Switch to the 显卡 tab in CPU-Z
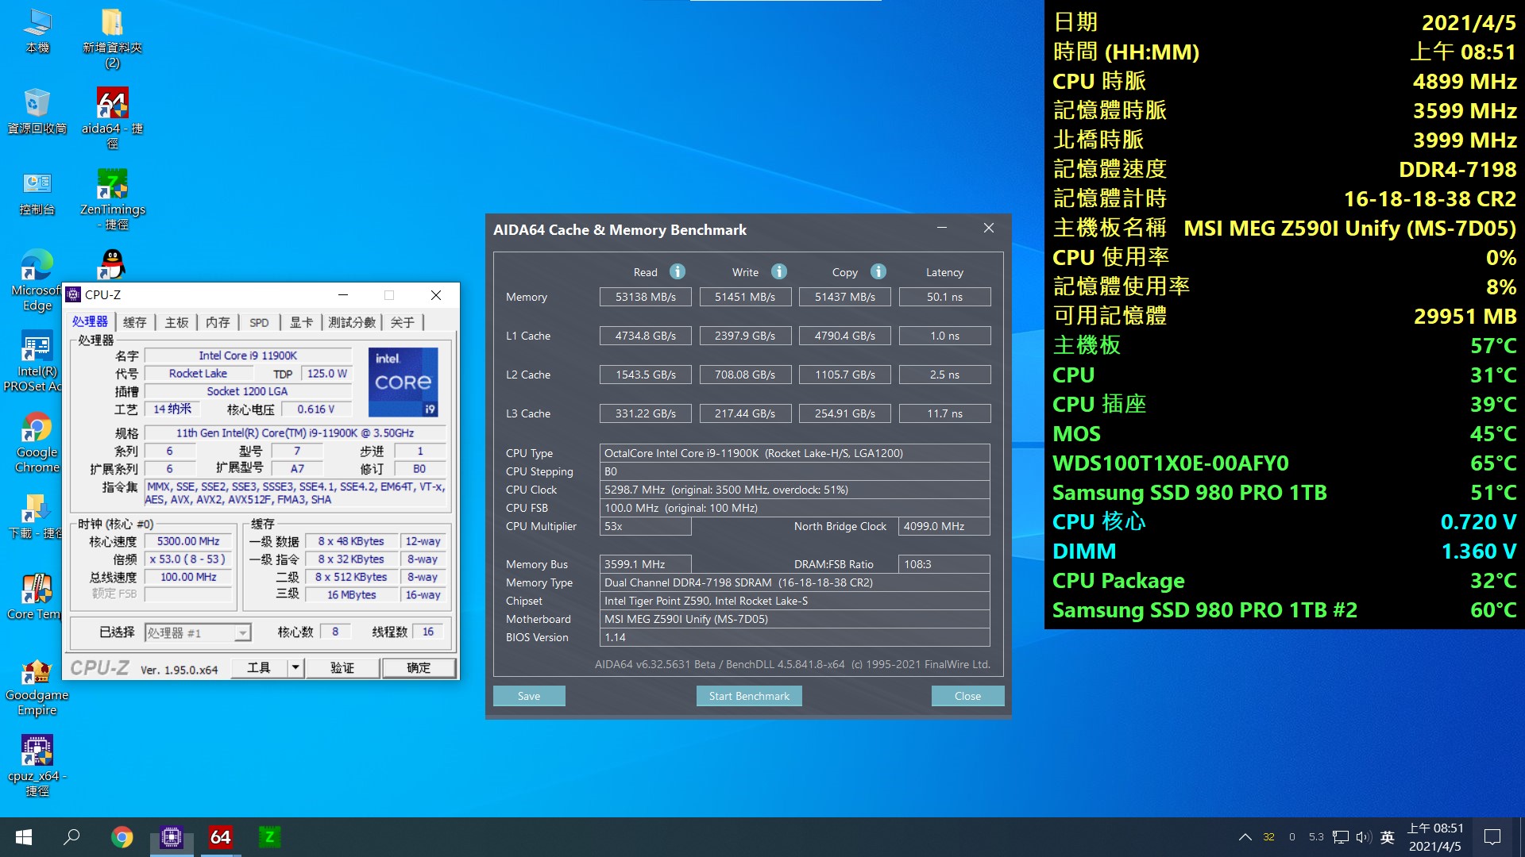This screenshot has height=857, width=1525. tap(301, 322)
